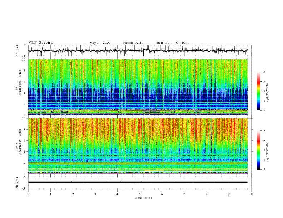
Task: Select the date text 'May 1 , 2020'
Action: click(x=100, y=43)
